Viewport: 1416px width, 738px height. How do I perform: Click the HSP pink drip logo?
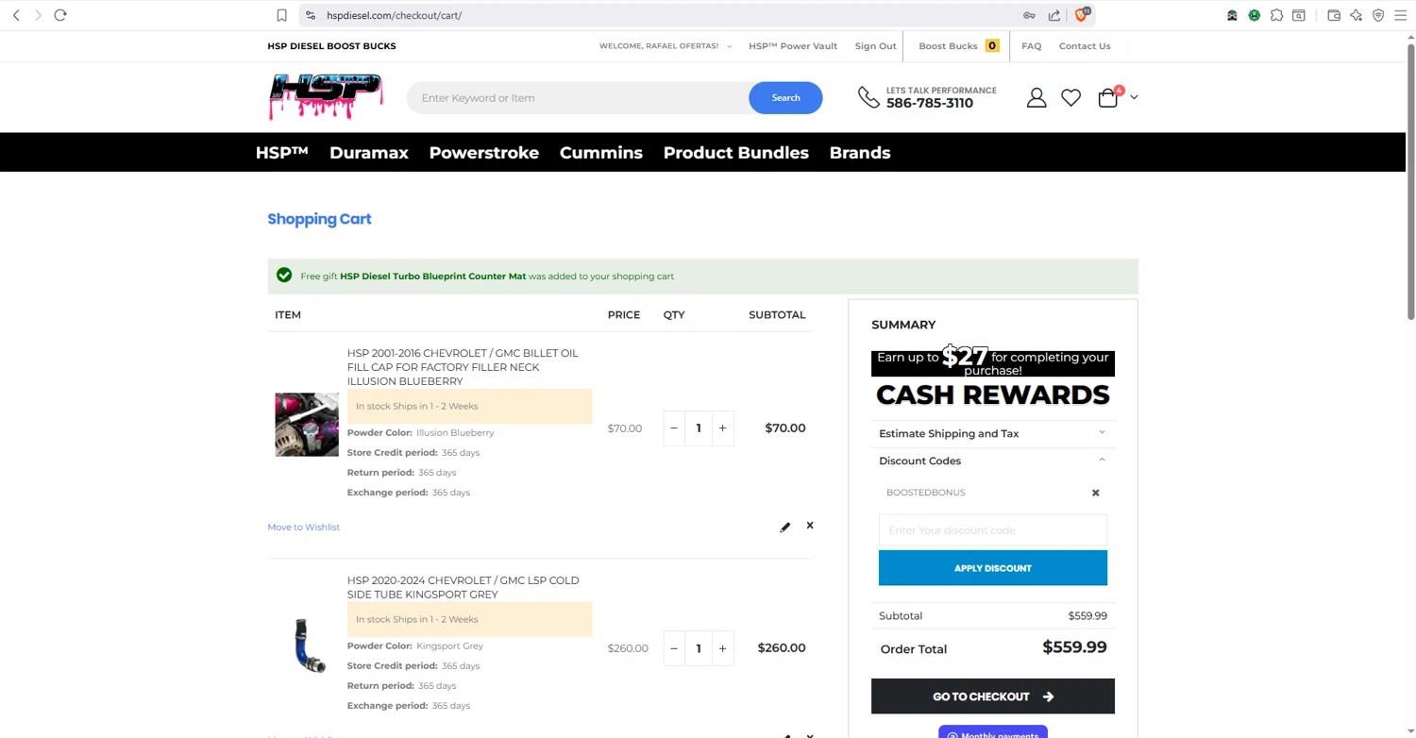(x=326, y=97)
